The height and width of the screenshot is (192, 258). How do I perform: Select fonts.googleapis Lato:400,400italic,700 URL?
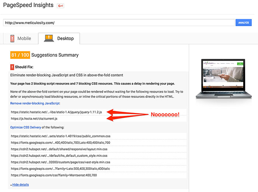click(x=60, y=143)
